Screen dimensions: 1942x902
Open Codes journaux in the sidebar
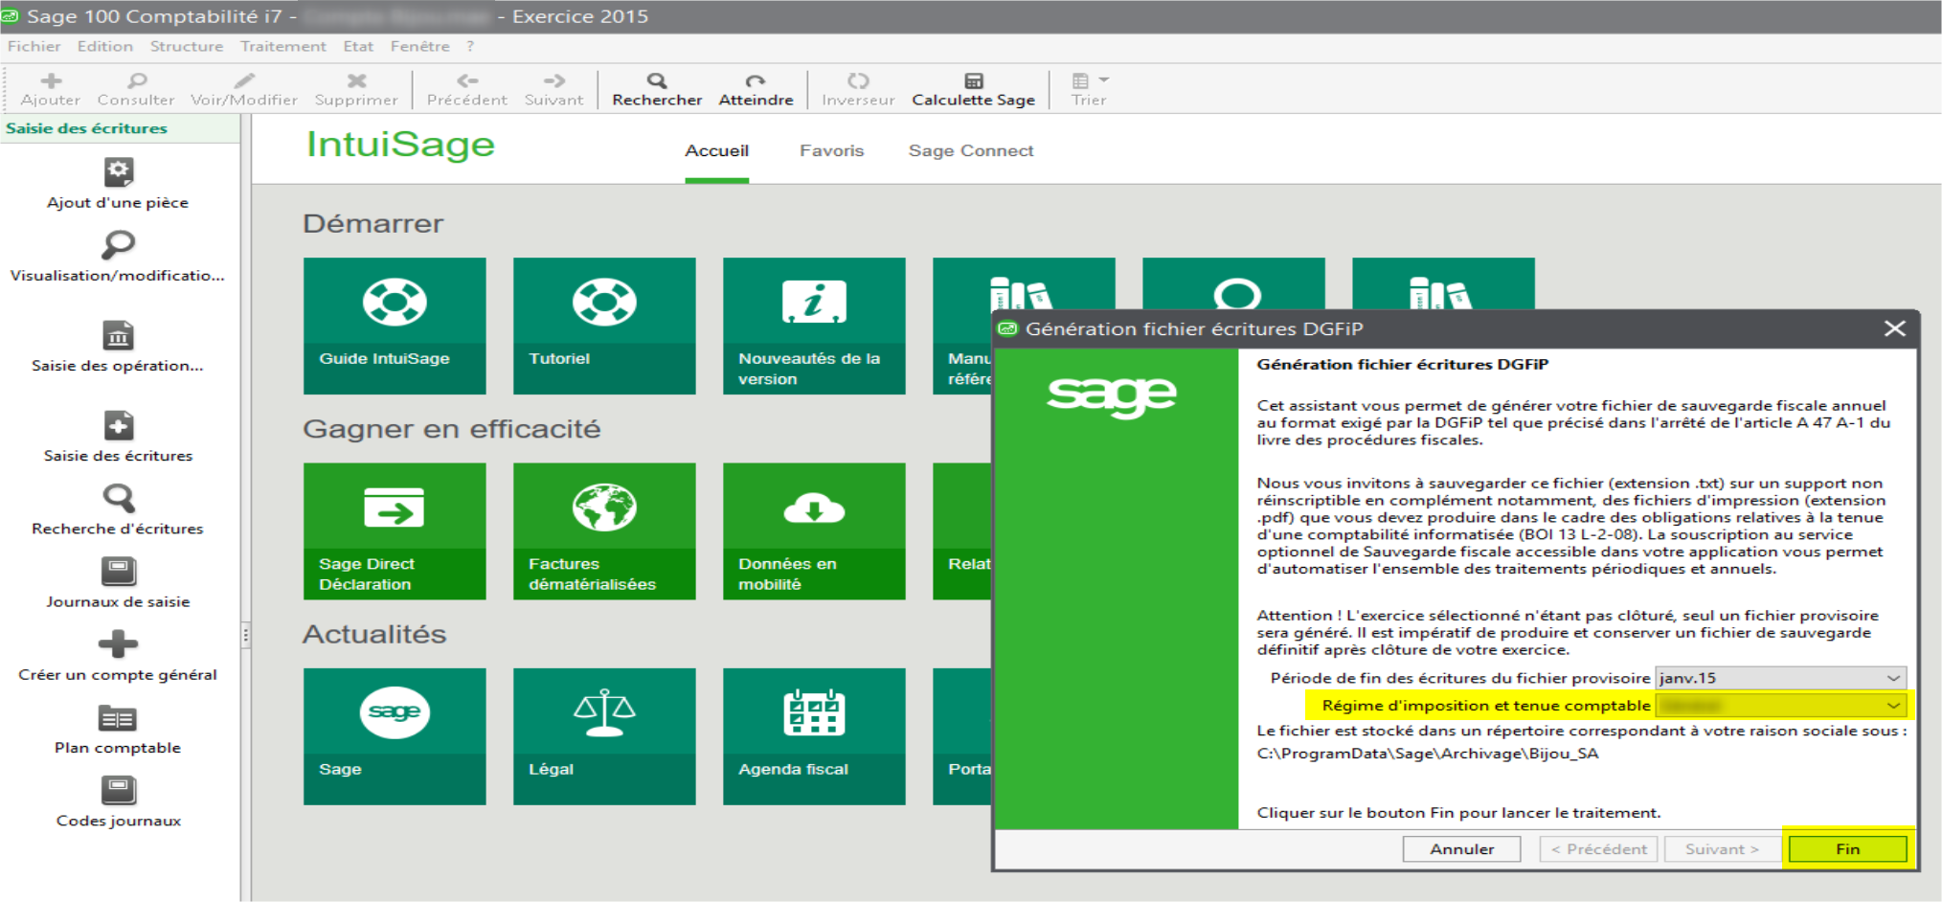pos(118,791)
